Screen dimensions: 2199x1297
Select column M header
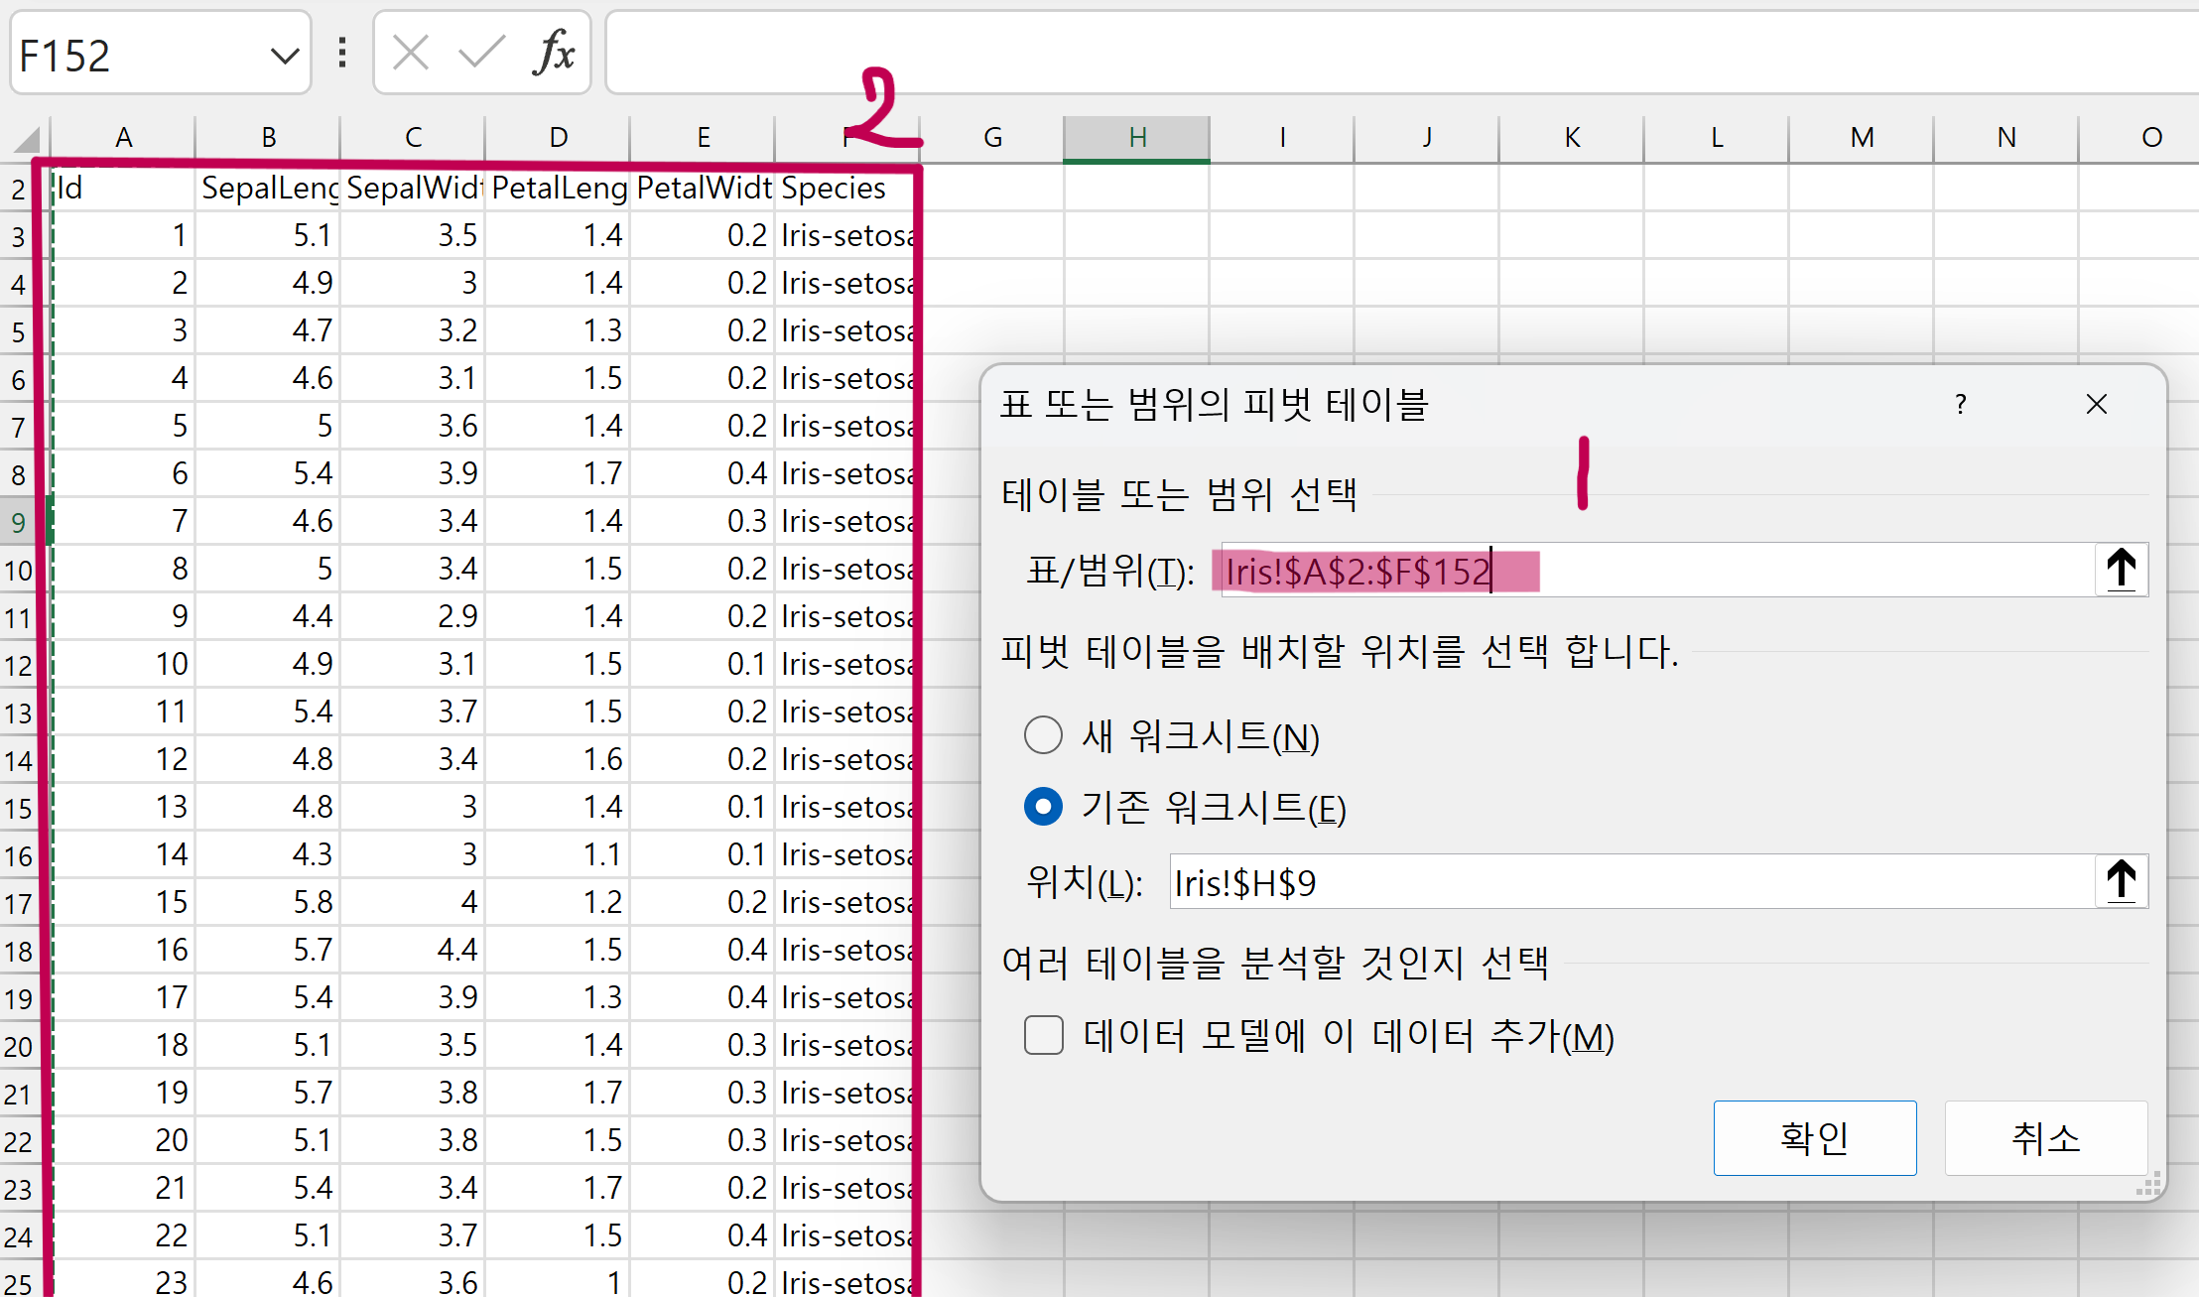[1862, 138]
